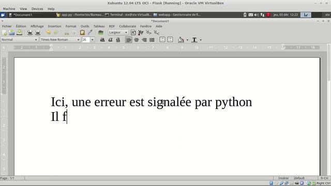The height and width of the screenshot is (186, 331).
Task: Click the left-to-right text direction icon
Action: click(149, 33)
